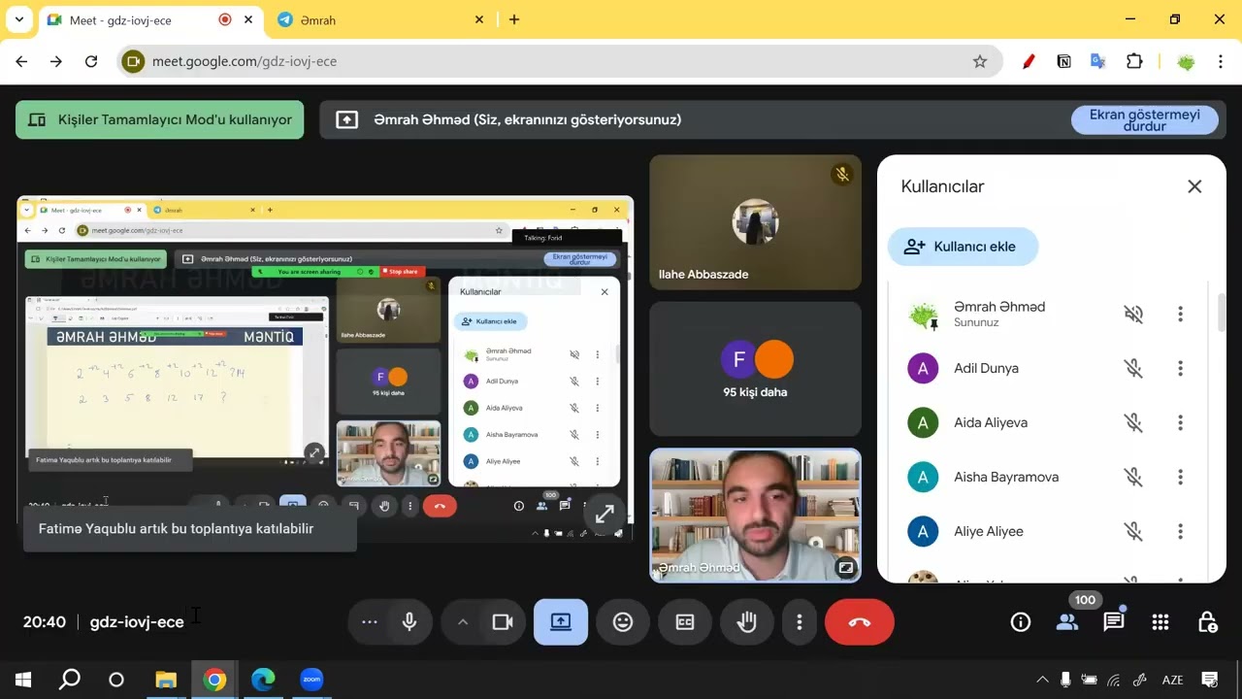Mute toggle for Aisha Bayramova
Viewport: 1242px width, 699px height.
coord(1133,477)
